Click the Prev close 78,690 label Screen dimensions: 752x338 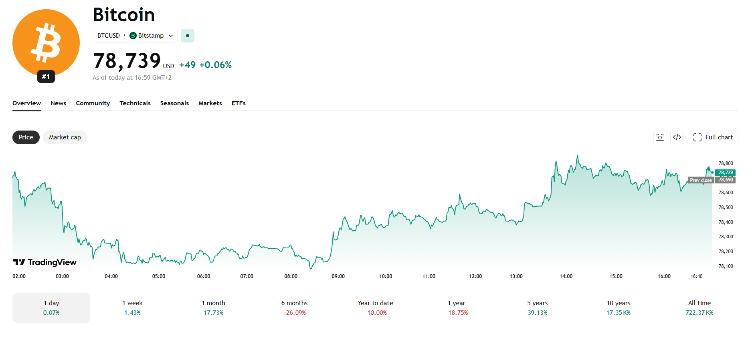point(712,180)
